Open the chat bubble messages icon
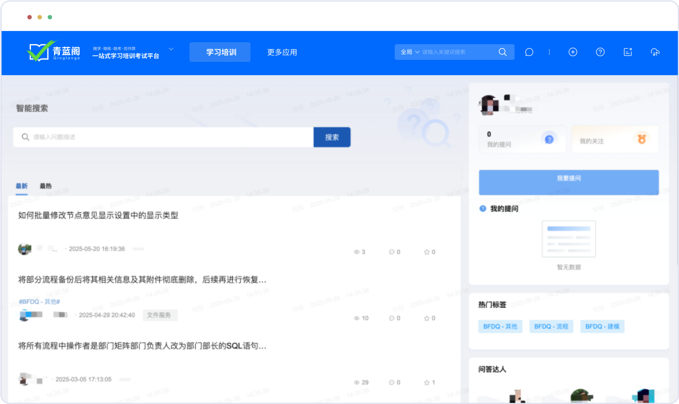The image size is (679, 404). coord(529,52)
